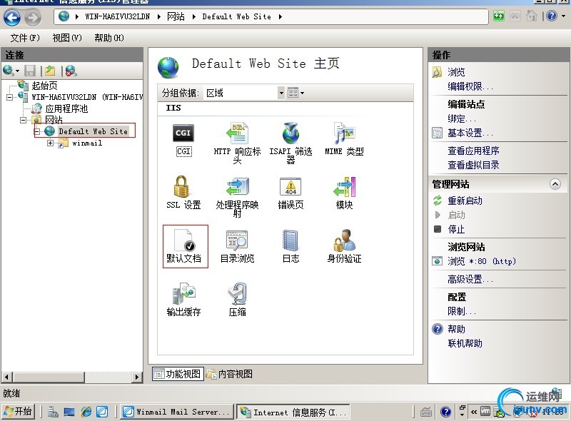Open MIME 类型 feature
This screenshot has height=421, width=571.
[x=344, y=140]
